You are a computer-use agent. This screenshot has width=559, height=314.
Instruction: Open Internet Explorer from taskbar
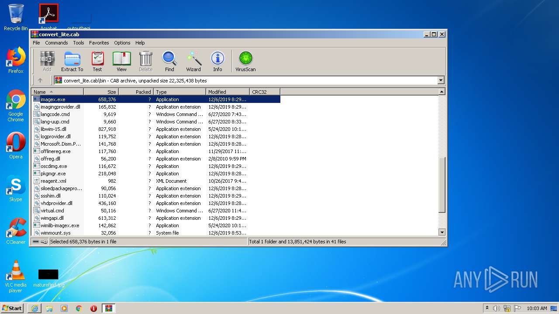(35, 308)
